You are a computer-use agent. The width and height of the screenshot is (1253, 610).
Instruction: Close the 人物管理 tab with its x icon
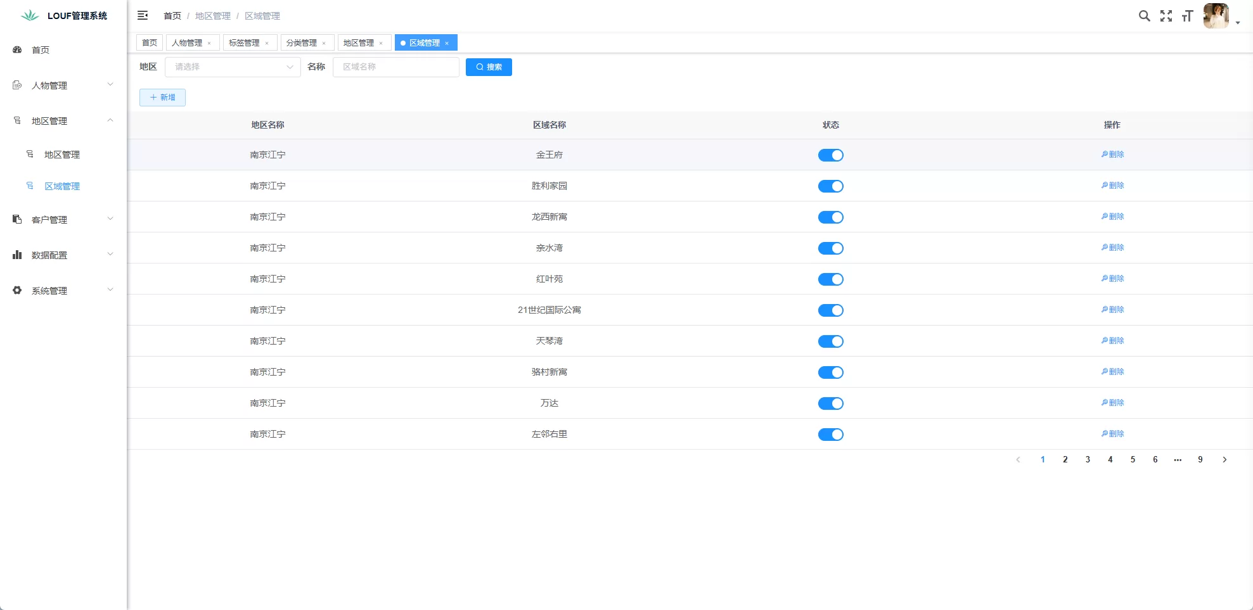(209, 43)
